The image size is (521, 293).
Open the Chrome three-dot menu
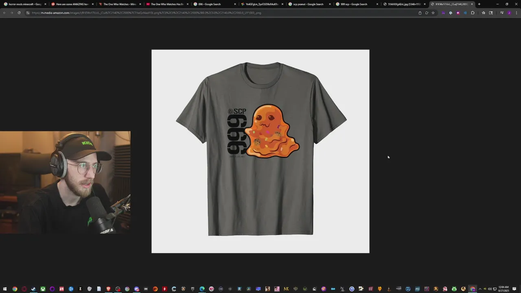[x=517, y=13]
